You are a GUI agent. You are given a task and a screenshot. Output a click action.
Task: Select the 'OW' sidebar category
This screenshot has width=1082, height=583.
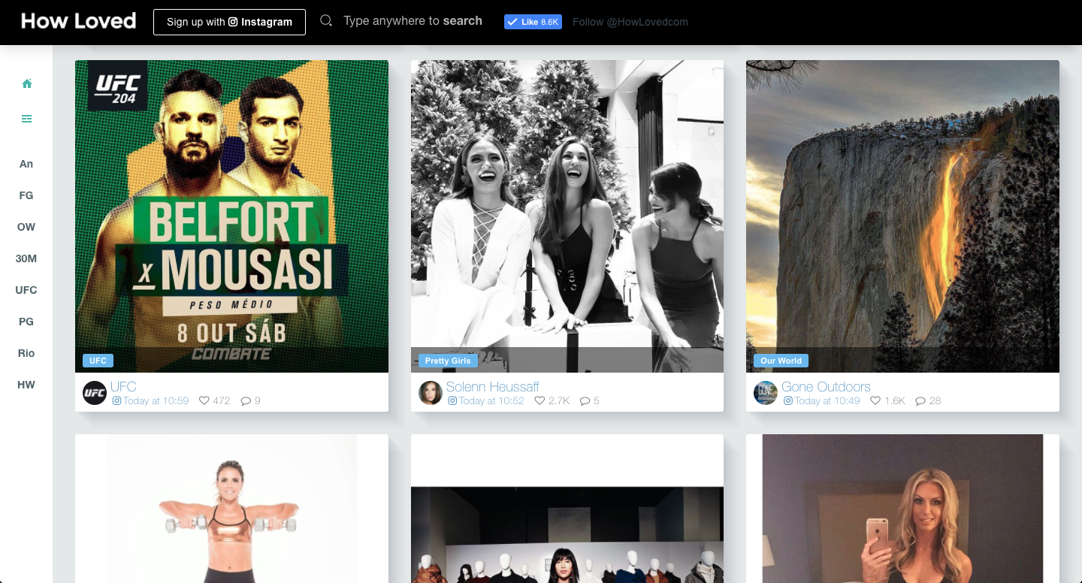pyautogui.click(x=26, y=227)
